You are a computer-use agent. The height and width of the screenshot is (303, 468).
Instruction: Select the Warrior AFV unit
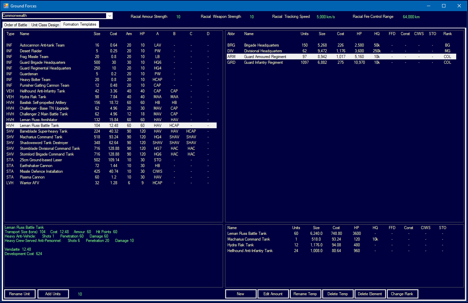click(x=111, y=183)
